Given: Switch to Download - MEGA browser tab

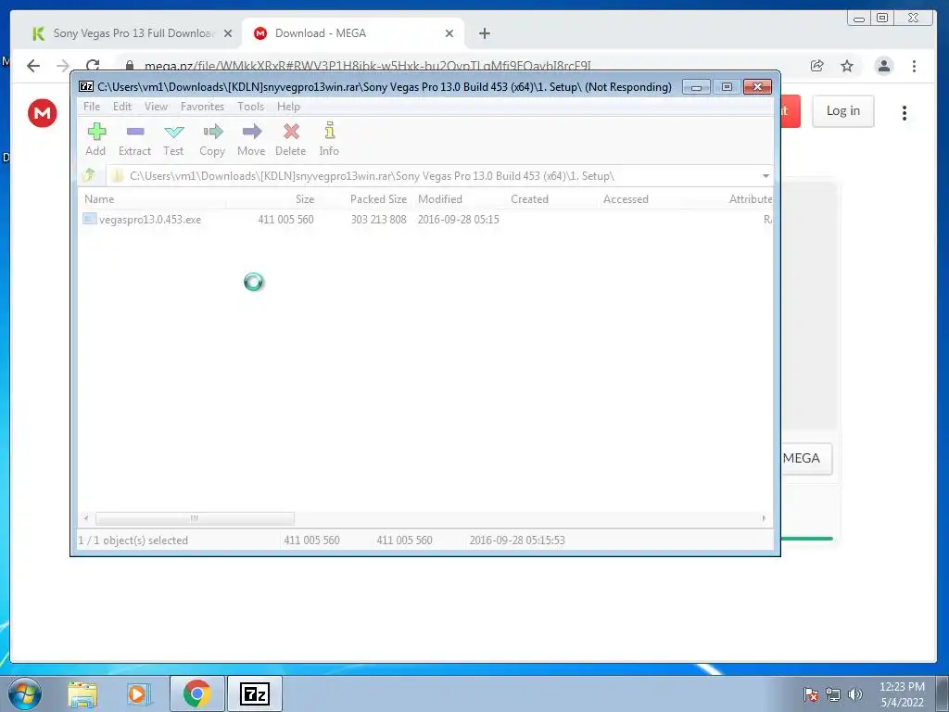Looking at the screenshot, I should click(x=353, y=33).
